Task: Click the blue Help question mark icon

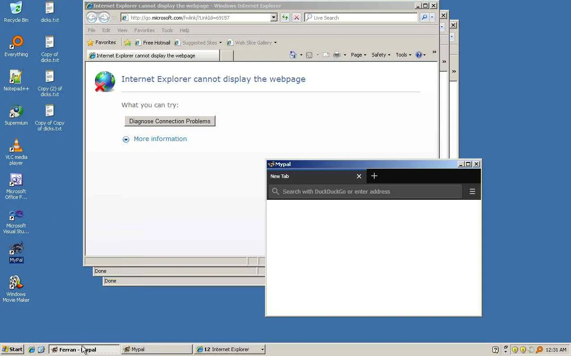Action: pos(418,55)
